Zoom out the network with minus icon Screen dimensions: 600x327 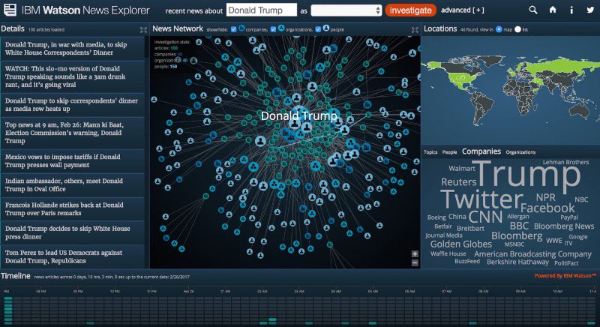click(x=415, y=262)
